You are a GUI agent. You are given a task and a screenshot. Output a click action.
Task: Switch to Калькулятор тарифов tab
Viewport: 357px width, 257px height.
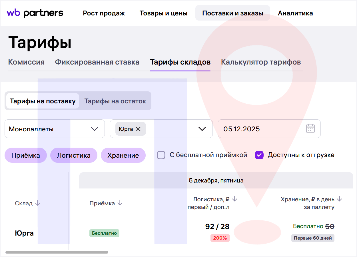coord(261,62)
